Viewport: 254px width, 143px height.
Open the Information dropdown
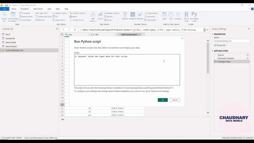(151, 20)
